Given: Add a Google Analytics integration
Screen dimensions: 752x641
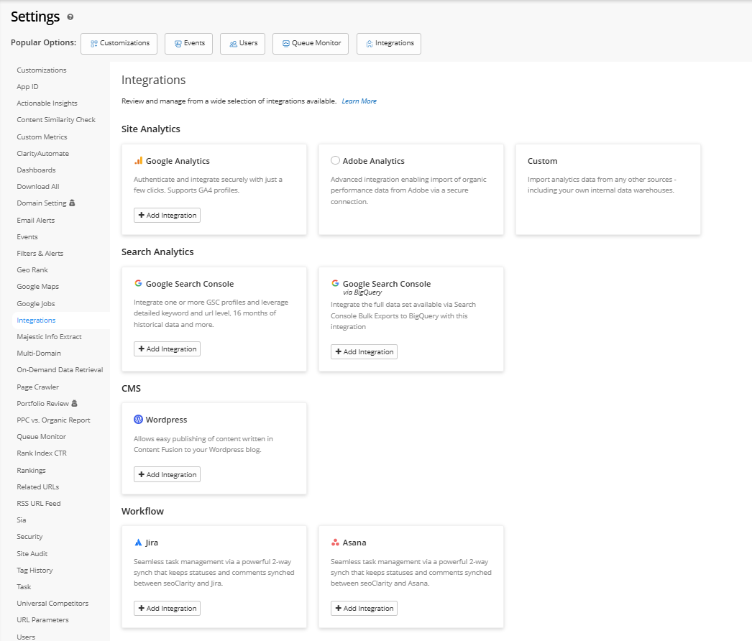Looking at the screenshot, I should click(167, 216).
